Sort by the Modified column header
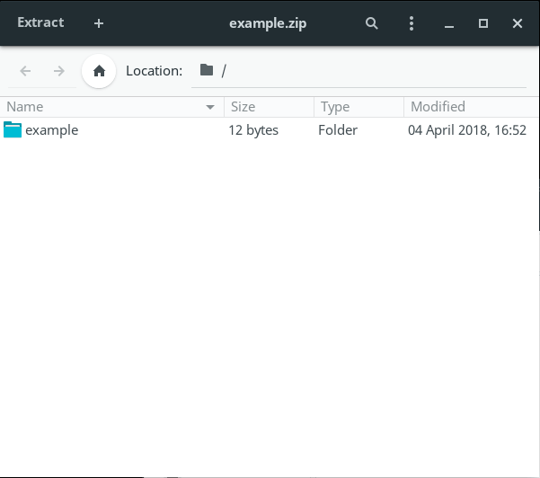The image size is (540, 478). (467, 107)
